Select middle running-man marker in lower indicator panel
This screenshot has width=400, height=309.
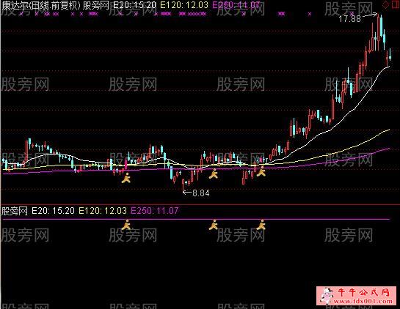coord(214,225)
